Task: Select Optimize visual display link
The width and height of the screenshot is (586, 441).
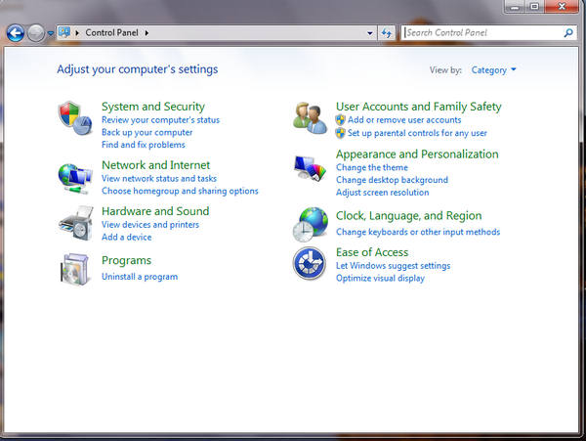Action: 380,279
